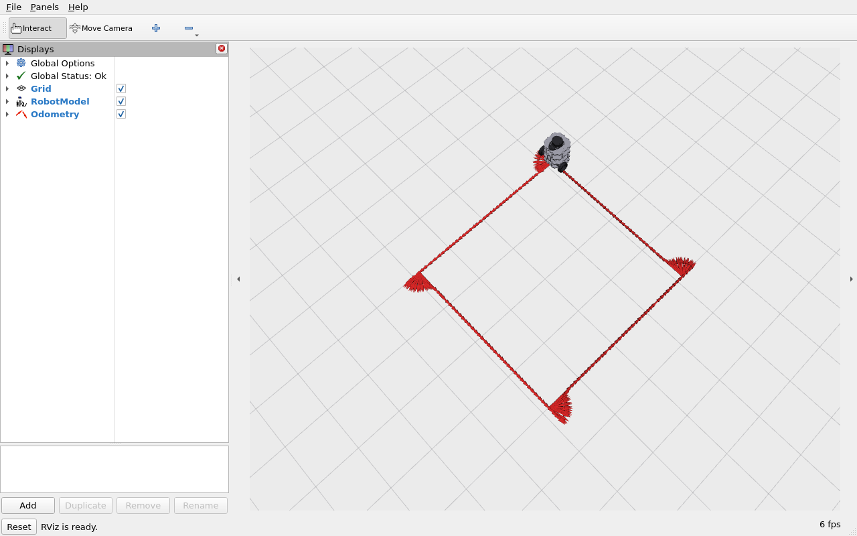The image size is (857, 536).
Task: Click the Global Options gear icon
Action: 21,63
